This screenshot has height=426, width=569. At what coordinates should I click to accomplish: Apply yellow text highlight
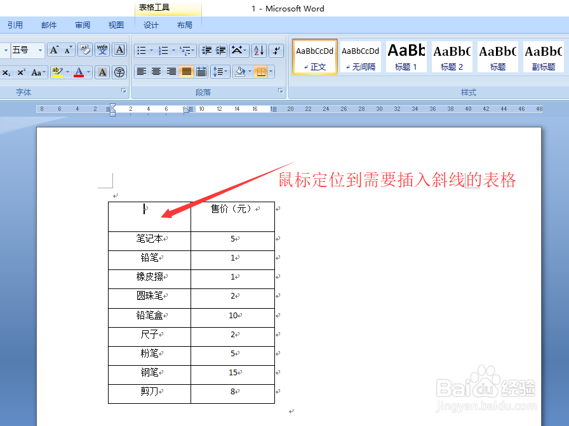pos(58,70)
